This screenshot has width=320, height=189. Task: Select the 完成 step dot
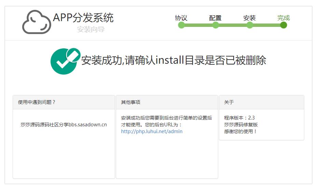point(283,25)
